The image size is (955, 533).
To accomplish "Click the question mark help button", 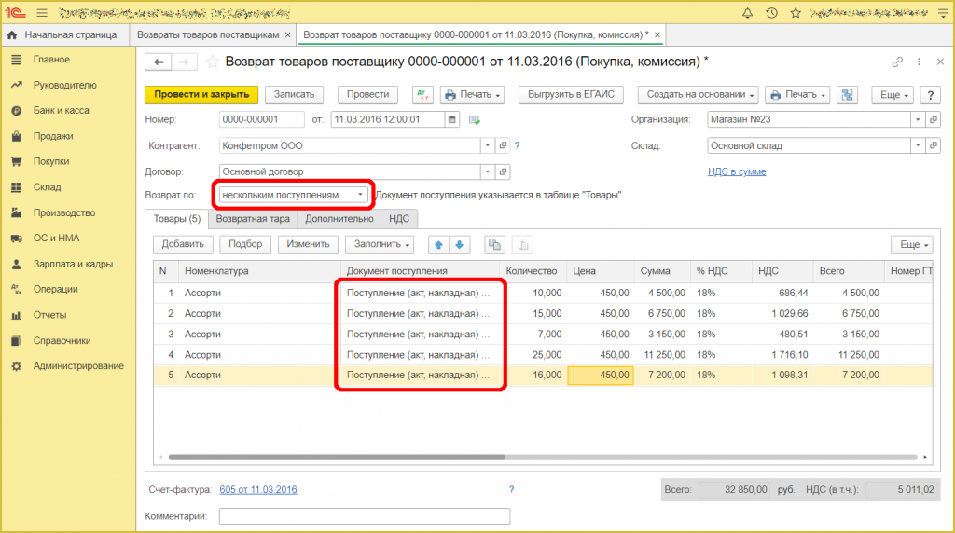I will pyautogui.click(x=929, y=95).
